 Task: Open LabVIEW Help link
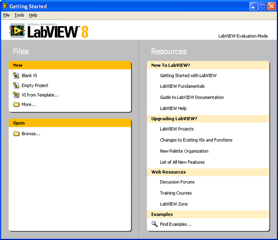173,108
